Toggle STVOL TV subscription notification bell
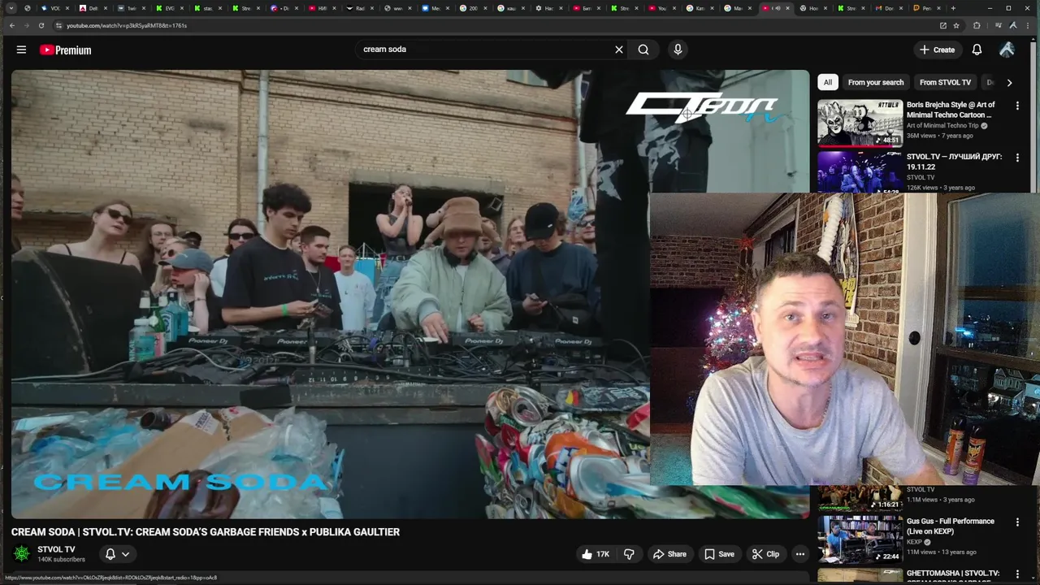This screenshot has height=585, width=1040. [117, 554]
